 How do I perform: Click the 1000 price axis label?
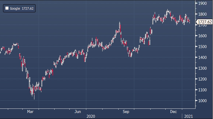tap(202, 101)
